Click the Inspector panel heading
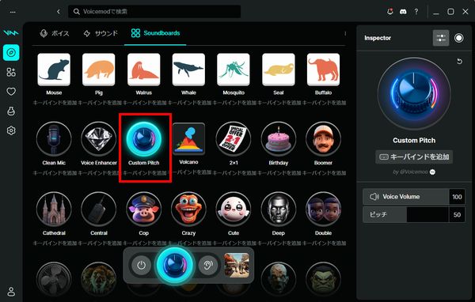Image resolution: width=475 pixels, height=302 pixels. point(378,38)
